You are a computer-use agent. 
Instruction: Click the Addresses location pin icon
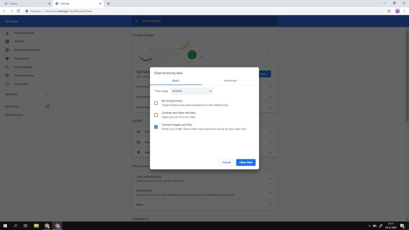coord(139,153)
